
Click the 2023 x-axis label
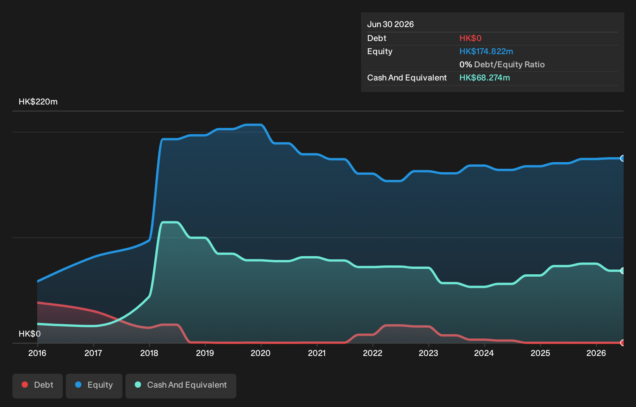tap(428, 353)
